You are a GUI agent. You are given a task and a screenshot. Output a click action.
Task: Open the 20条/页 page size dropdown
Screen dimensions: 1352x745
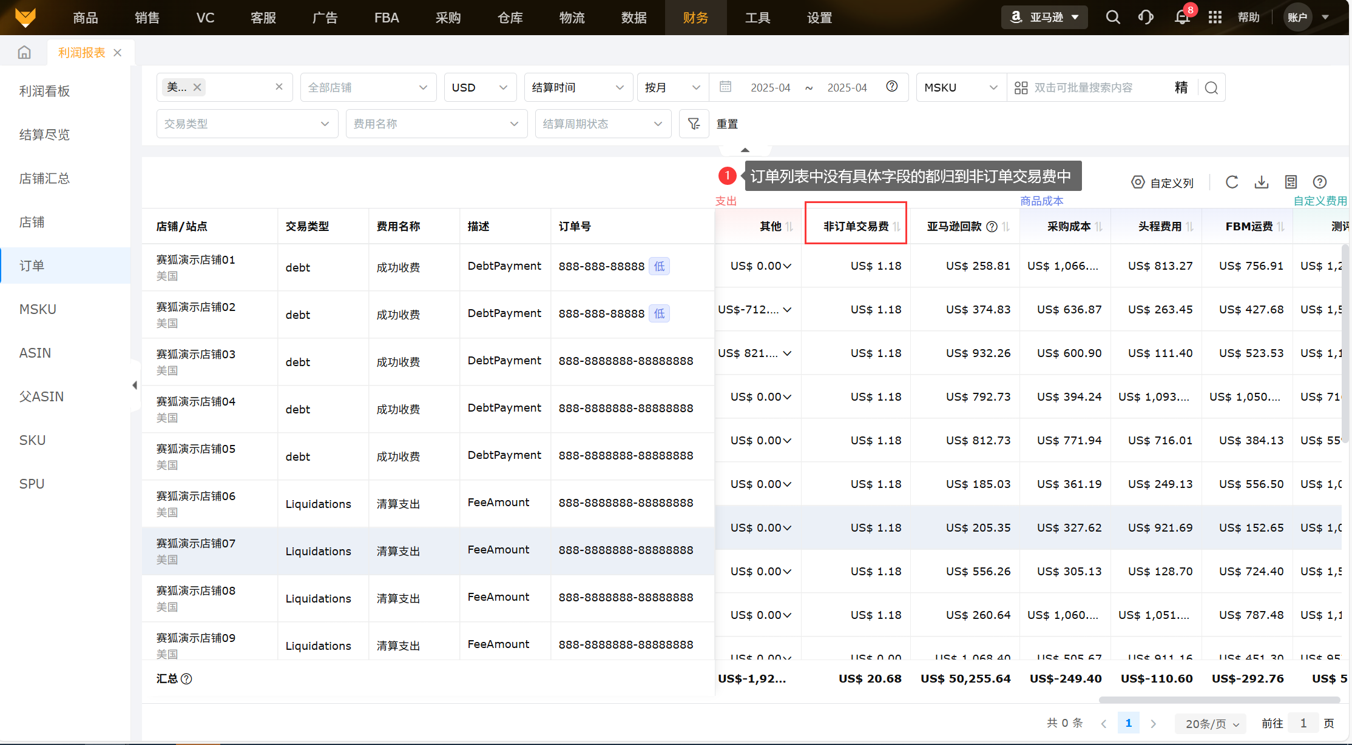tap(1210, 723)
